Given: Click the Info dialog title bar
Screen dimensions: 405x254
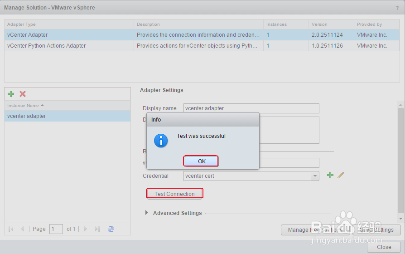Looking at the screenshot, I should [203, 119].
